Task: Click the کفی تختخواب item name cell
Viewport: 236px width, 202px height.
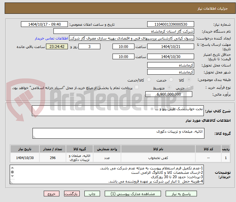Action: 158,158
